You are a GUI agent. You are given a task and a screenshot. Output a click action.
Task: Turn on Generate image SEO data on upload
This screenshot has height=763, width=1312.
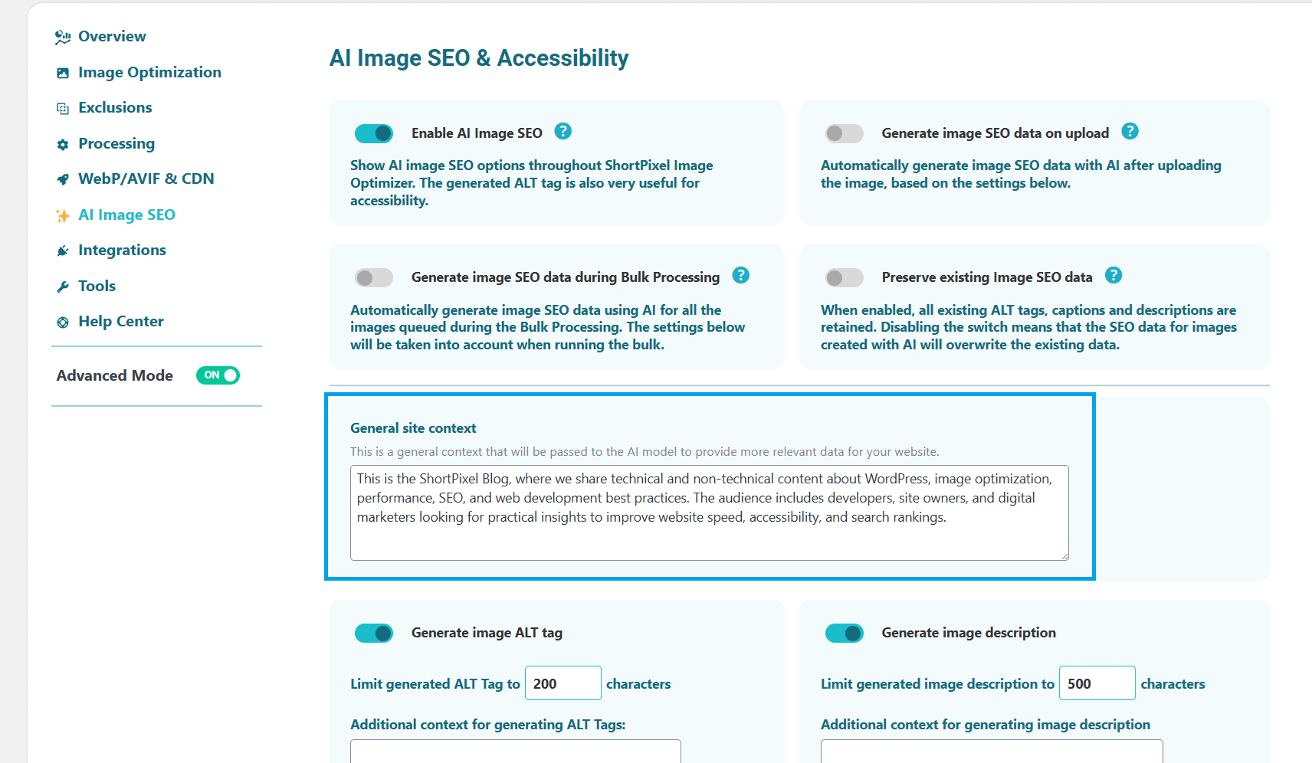tap(844, 133)
